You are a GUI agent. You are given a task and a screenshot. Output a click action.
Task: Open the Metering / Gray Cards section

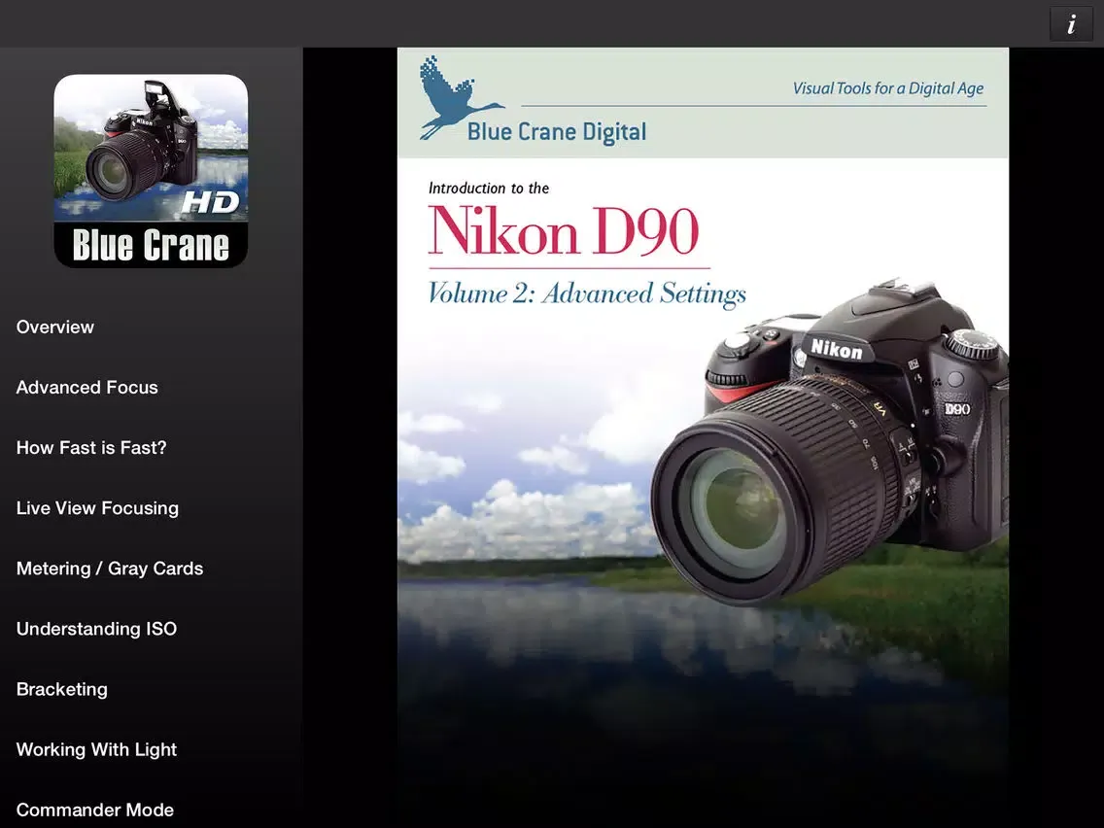point(109,569)
